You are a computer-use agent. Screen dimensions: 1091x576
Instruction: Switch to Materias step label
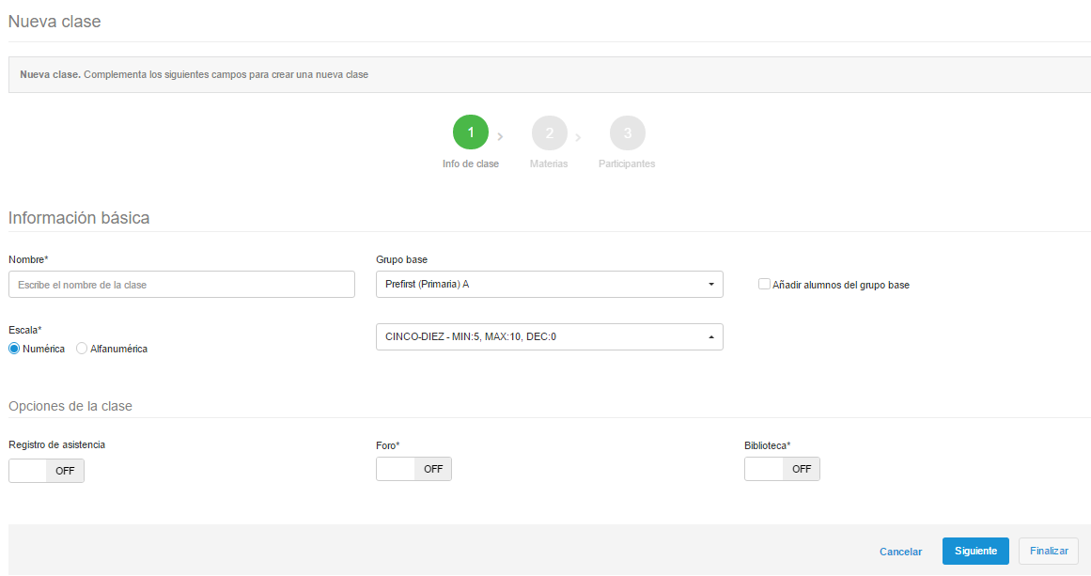pyautogui.click(x=549, y=163)
